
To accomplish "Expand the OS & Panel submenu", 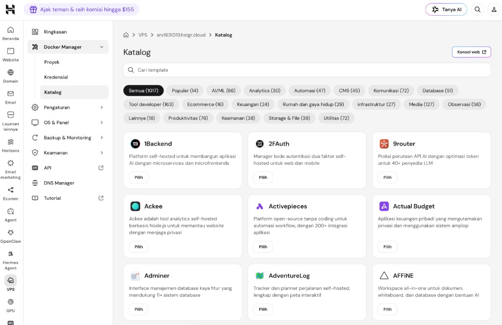I will coord(101,123).
